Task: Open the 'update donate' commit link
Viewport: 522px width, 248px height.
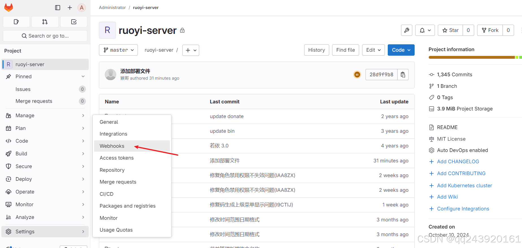Action: tap(227, 116)
